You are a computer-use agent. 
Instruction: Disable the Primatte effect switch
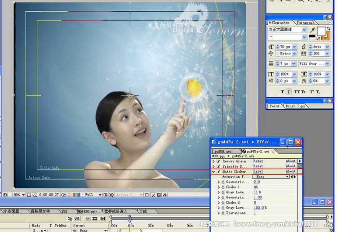[x=218, y=166]
